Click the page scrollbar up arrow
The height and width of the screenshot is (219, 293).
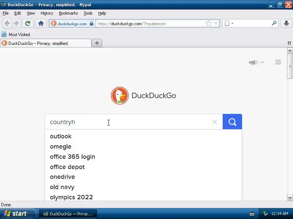(290, 51)
